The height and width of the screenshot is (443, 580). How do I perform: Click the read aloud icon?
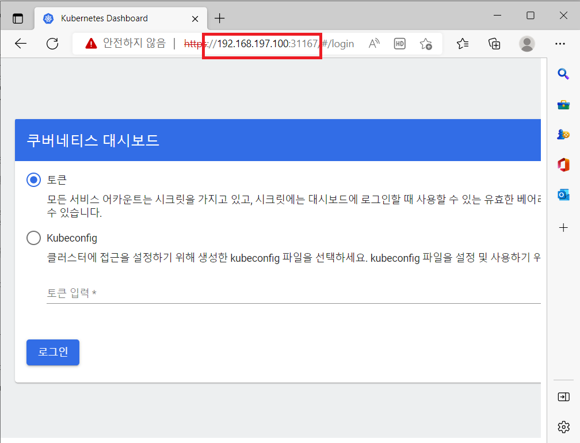375,44
